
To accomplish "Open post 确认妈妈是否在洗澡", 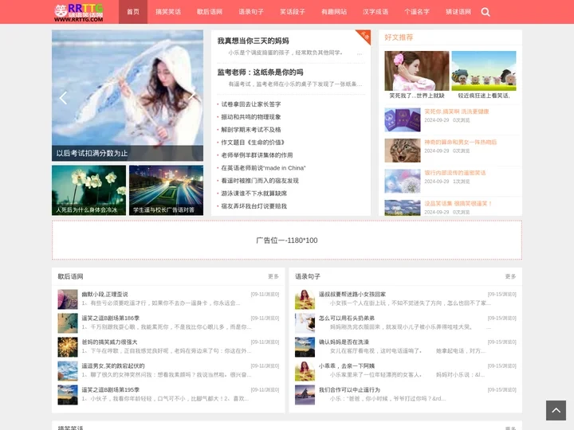I will click(344, 342).
